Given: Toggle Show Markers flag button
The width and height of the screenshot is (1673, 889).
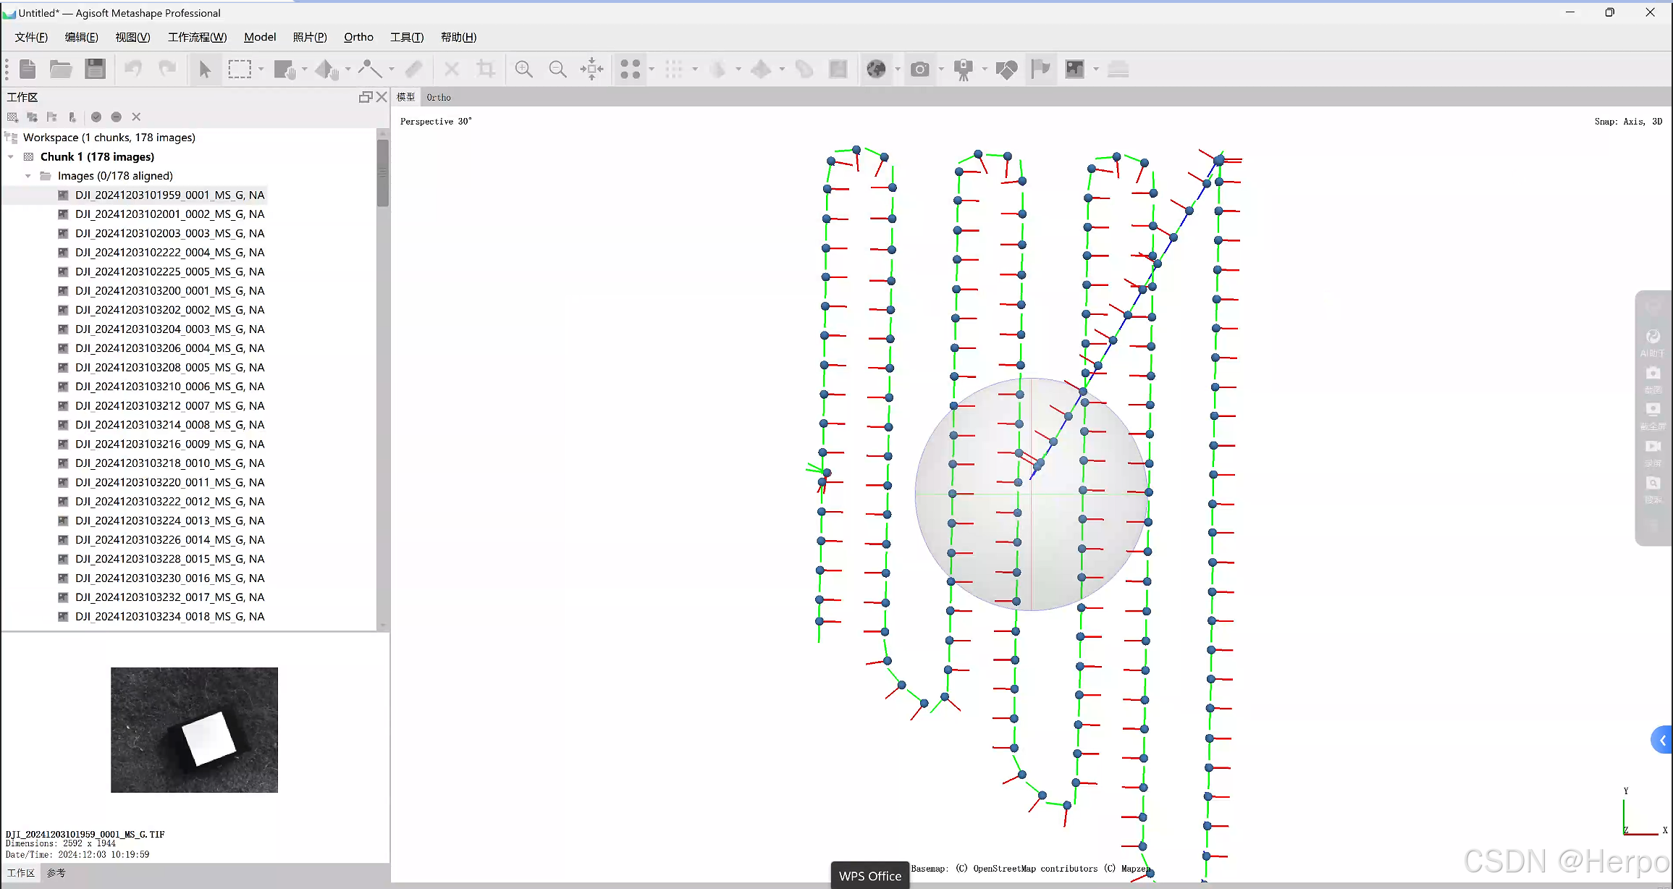Looking at the screenshot, I should [1040, 69].
